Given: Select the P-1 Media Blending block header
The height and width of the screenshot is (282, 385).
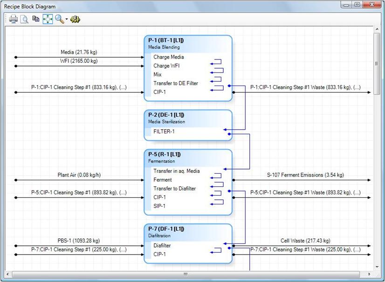Looking at the screenshot, I should click(x=187, y=43).
